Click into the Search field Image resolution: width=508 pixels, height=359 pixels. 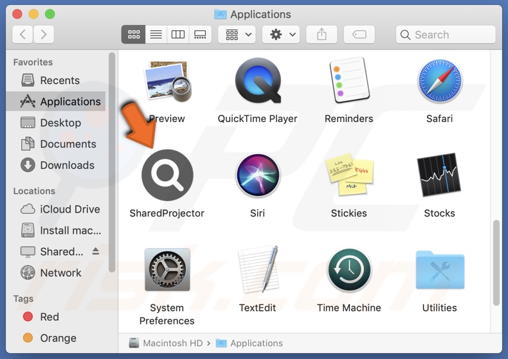[446, 34]
